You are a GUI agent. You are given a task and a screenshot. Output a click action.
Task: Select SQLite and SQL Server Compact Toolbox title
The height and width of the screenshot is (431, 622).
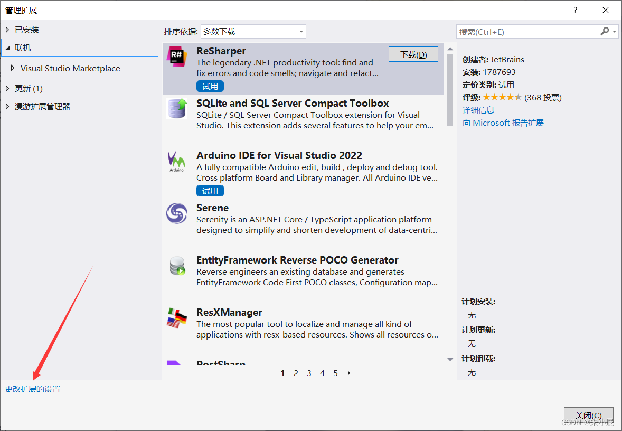coord(293,103)
